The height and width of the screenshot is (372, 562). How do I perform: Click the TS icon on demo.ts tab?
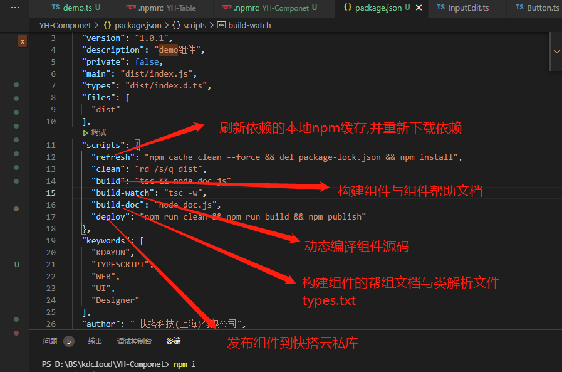56,8
